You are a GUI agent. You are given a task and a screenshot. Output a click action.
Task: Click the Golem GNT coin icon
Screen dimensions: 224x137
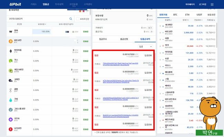11,90
